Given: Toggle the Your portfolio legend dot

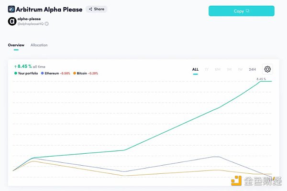Looking at the screenshot, I should point(16,73).
